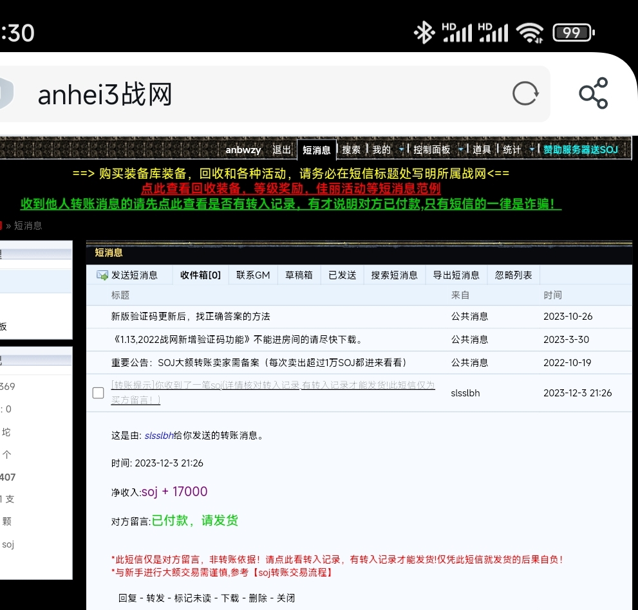Tap the Bluetooth status icon
Viewport: 638px width, 610px height.
424,32
